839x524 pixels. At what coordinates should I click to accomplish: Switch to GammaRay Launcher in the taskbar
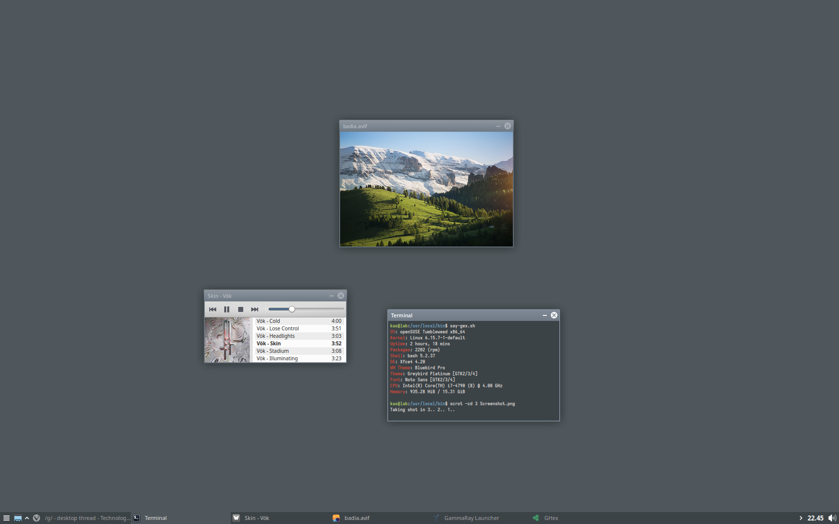point(480,518)
